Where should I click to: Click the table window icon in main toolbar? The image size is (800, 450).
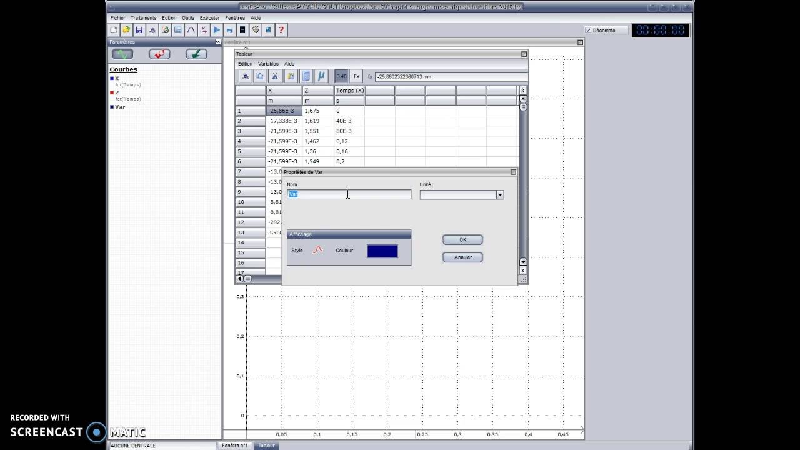(178, 30)
